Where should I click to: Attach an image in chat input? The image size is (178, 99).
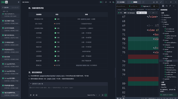pyautogui.click(x=37, y=95)
